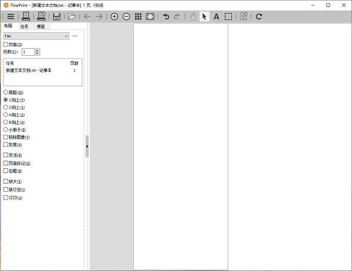Switch to the 任务 tab
This screenshot has height=271, width=352.
coord(24,26)
